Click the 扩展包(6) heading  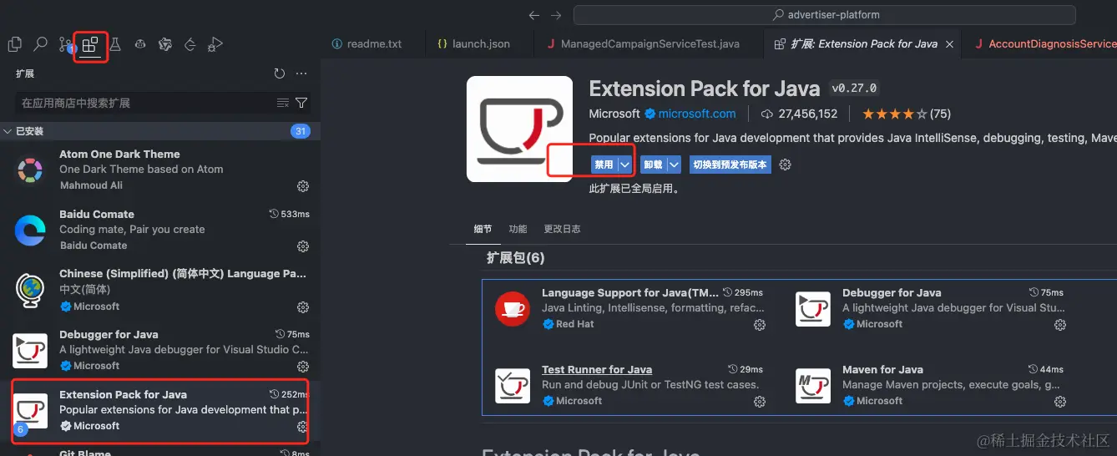point(516,258)
